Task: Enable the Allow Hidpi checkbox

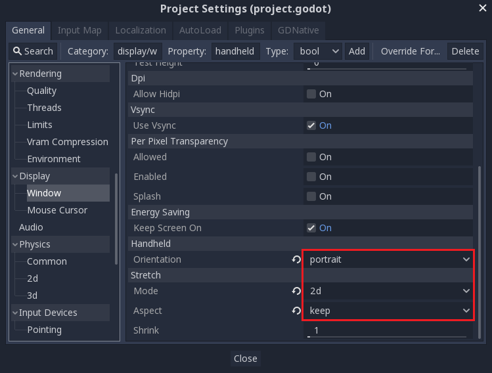Action: pyautogui.click(x=311, y=94)
